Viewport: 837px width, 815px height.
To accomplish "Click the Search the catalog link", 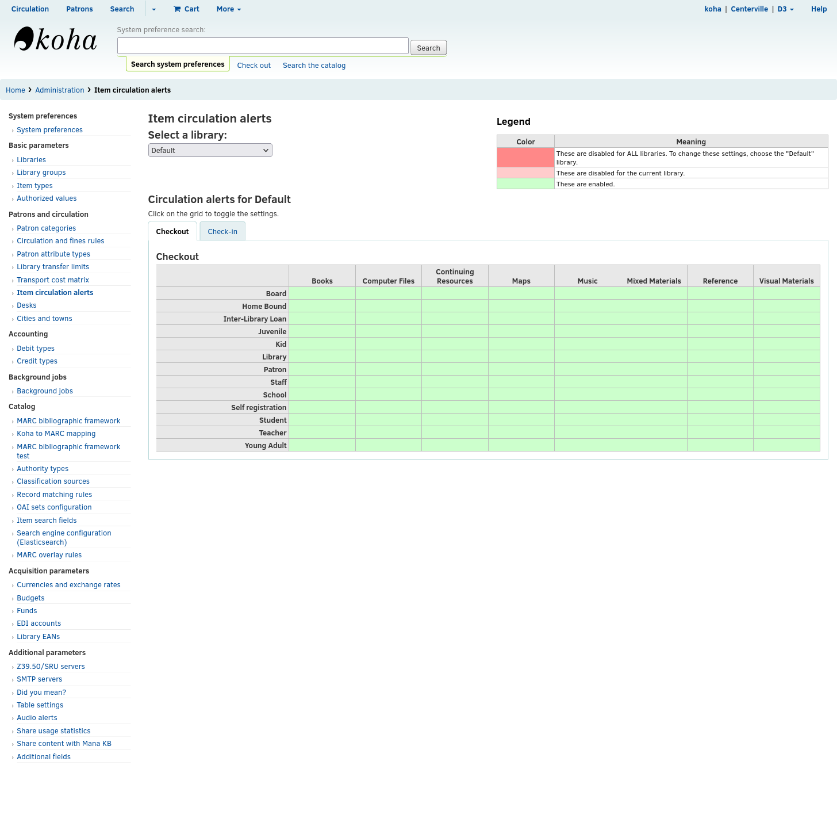I will coord(314,66).
